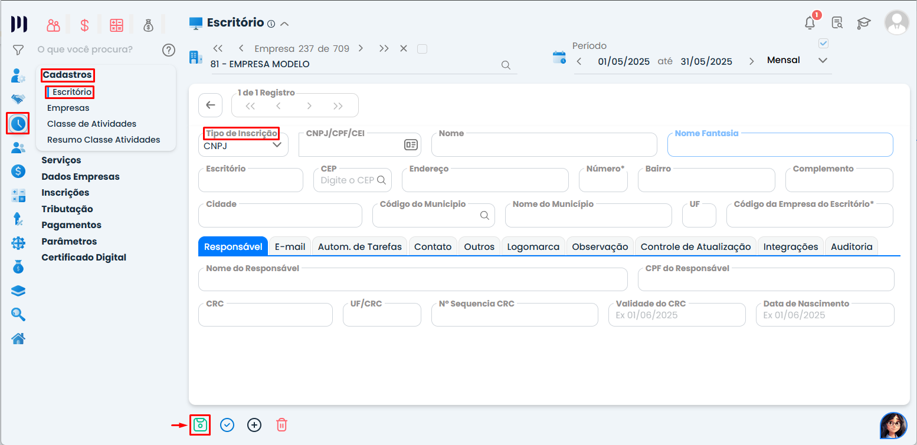Click the back arrow button
Screen dimensions: 917x445
coord(211,106)
